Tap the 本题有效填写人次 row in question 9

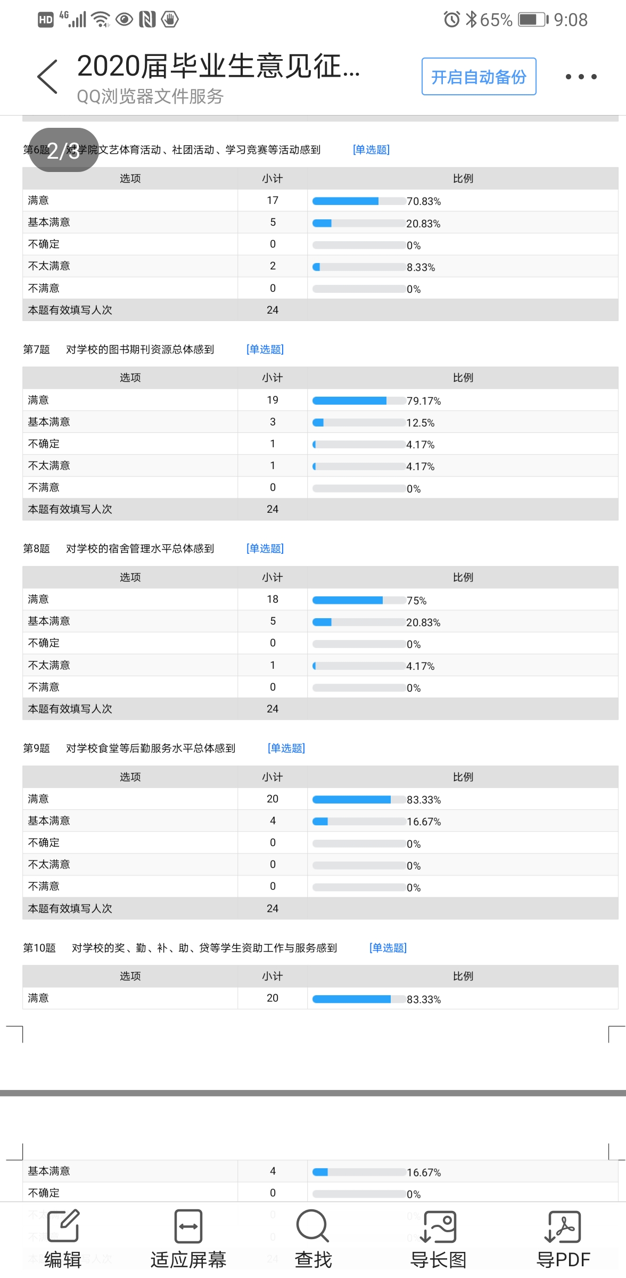[x=70, y=908]
